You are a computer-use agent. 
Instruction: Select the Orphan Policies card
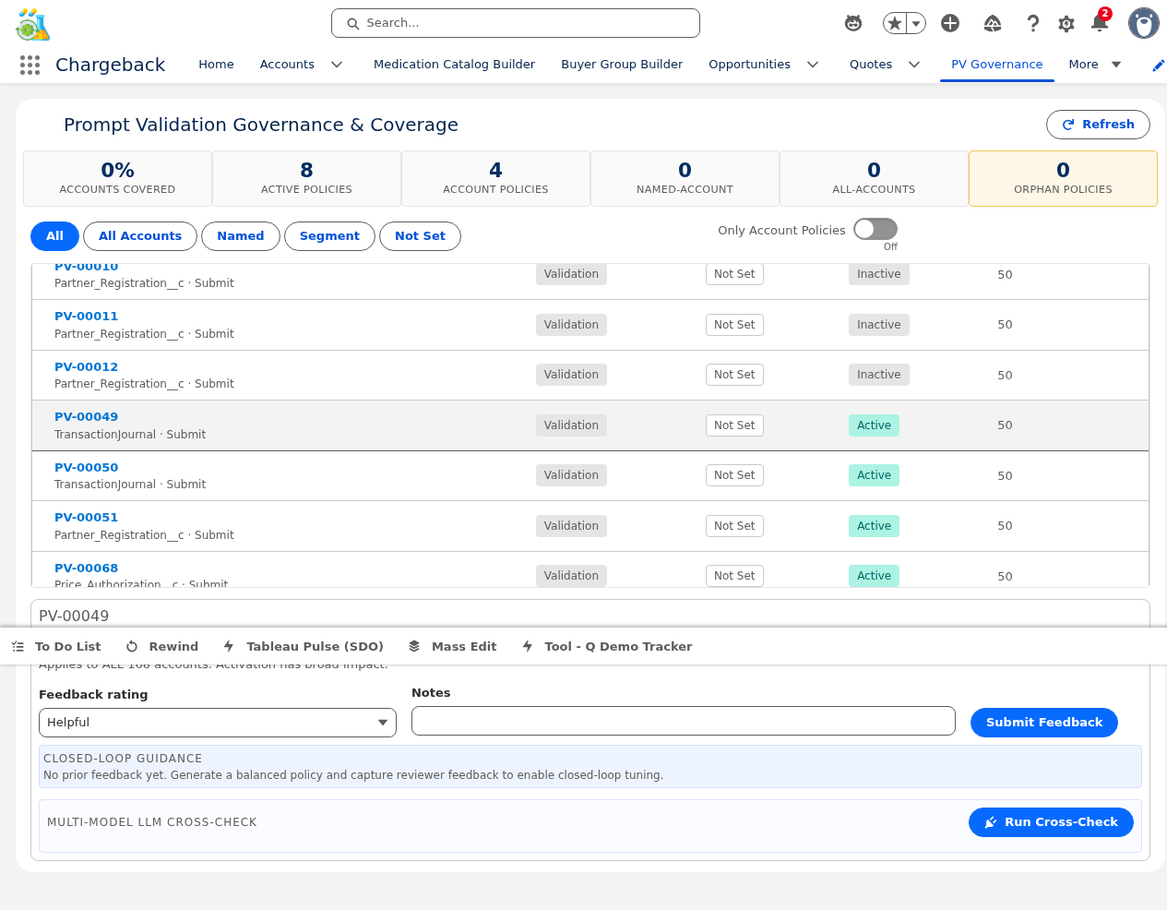(1063, 179)
